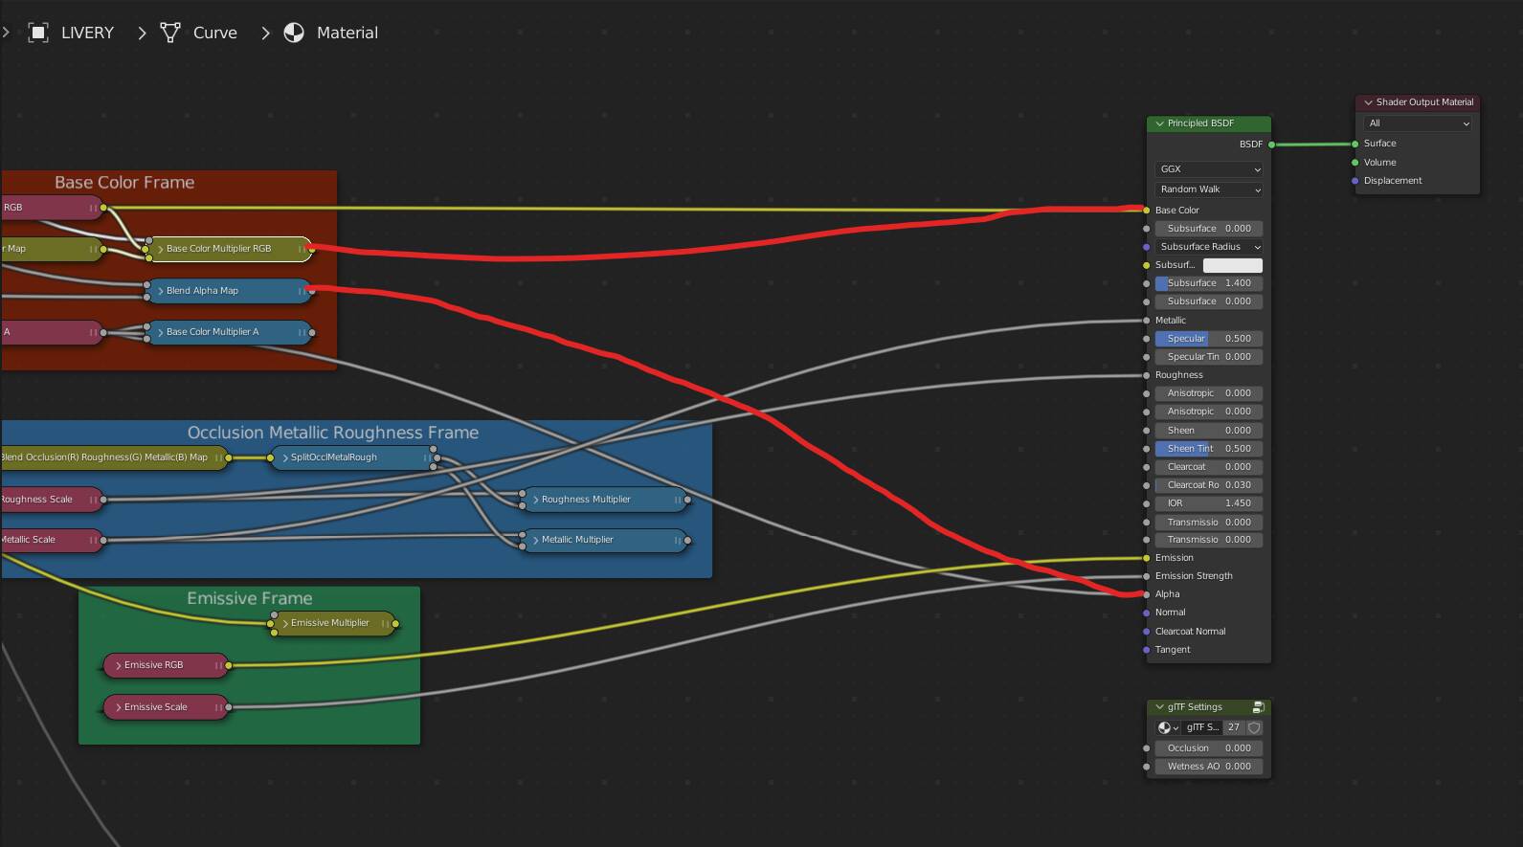This screenshot has height=847, width=1523.
Task: Click the LIVERY object icon in breadcrumb
Action: click(x=38, y=33)
